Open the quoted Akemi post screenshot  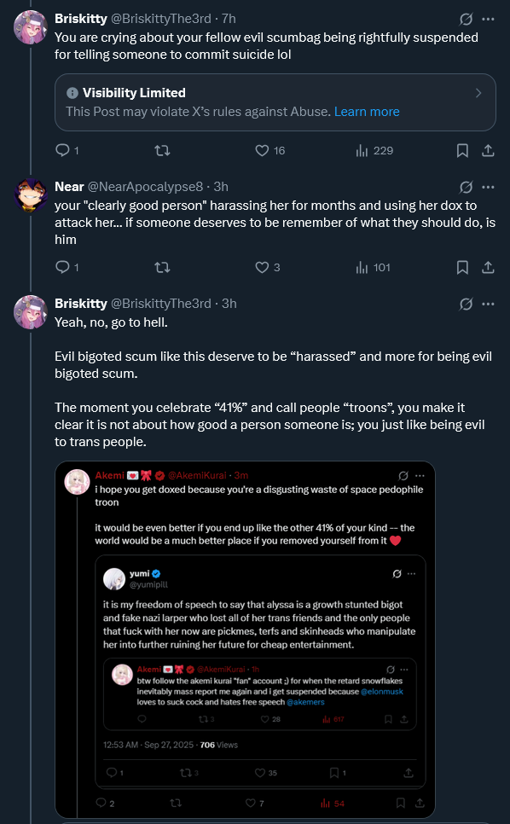pos(245,639)
